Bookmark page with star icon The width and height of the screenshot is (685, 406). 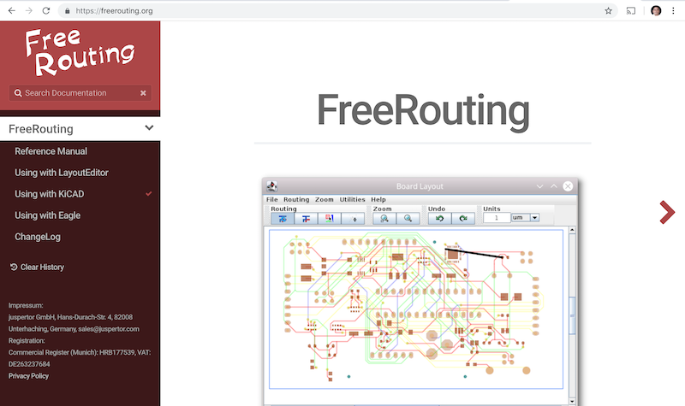608,11
